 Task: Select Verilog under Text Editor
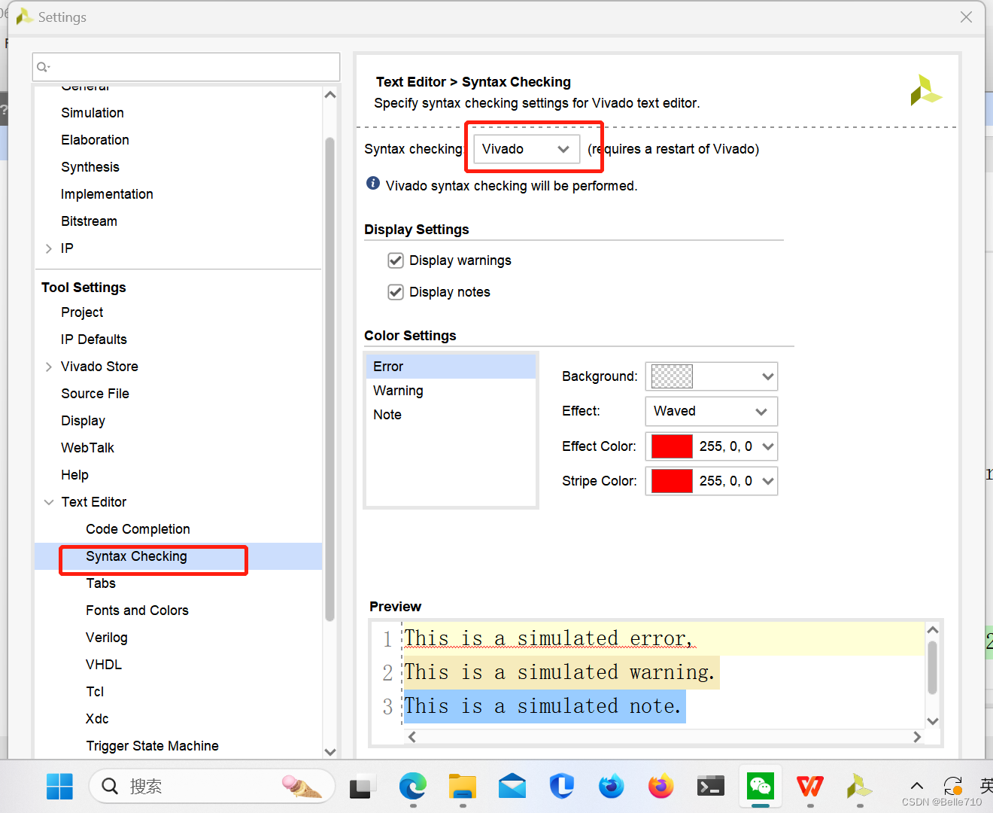[x=107, y=638]
